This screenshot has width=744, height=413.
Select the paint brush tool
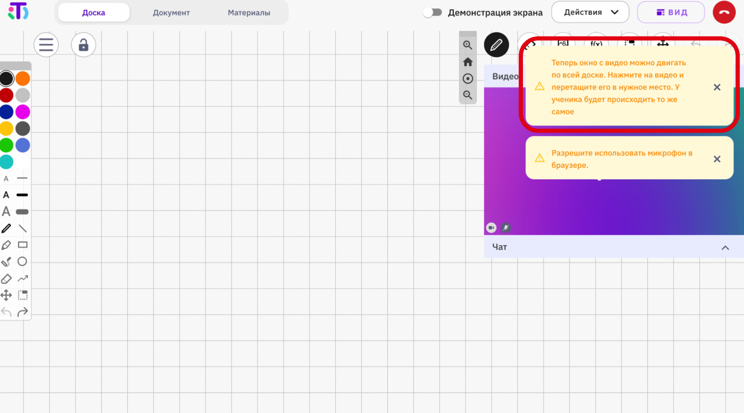[x=6, y=262]
